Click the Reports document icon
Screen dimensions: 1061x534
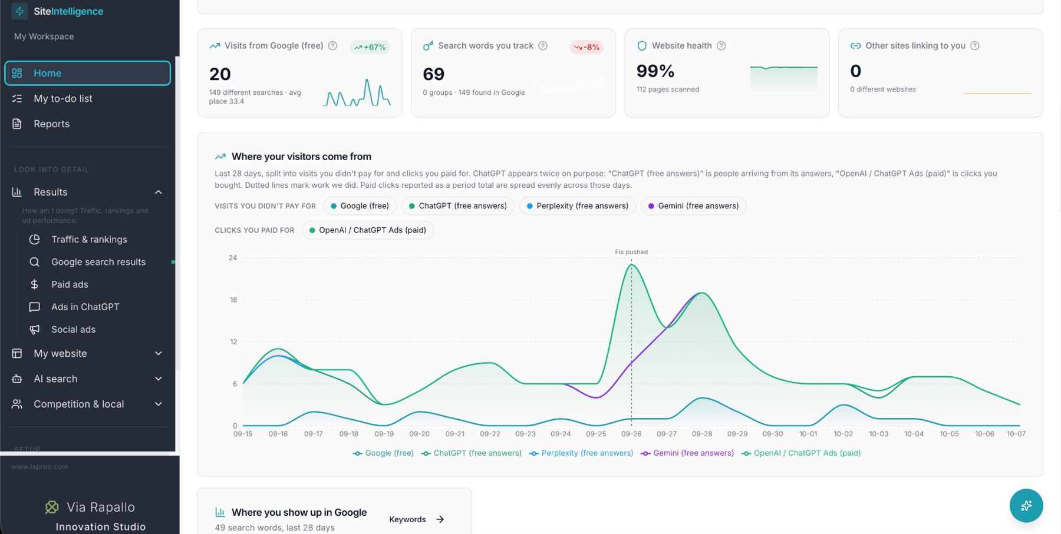[x=17, y=124]
